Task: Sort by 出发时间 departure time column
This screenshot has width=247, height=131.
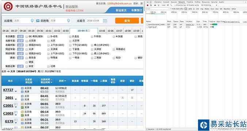Action: point(45,80)
